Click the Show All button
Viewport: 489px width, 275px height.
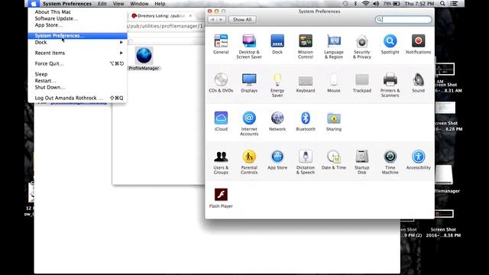click(x=242, y=19)
